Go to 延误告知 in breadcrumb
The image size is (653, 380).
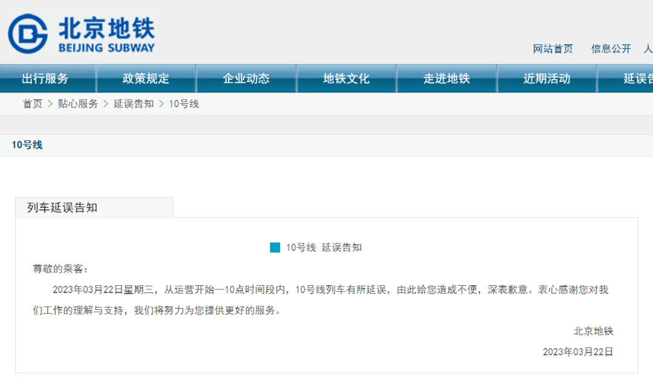coord(134,104)
